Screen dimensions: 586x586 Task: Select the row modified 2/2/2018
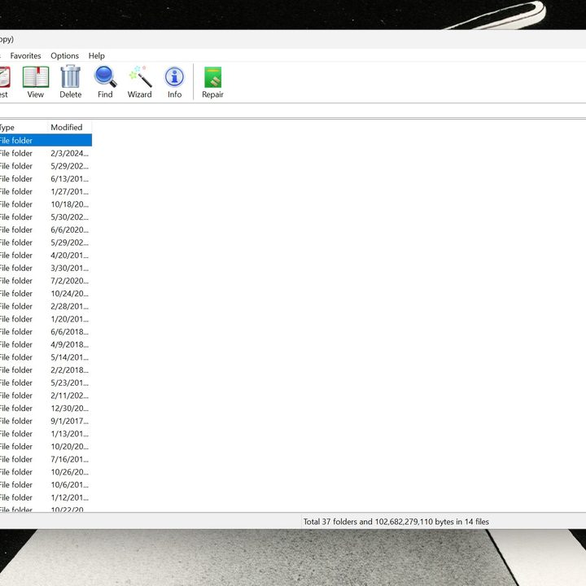coord(46,370)
